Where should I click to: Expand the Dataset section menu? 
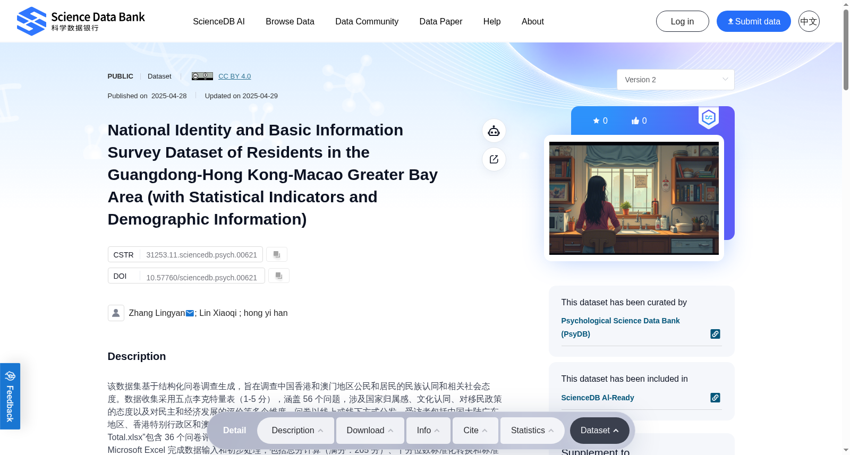[x=600, y=431]
